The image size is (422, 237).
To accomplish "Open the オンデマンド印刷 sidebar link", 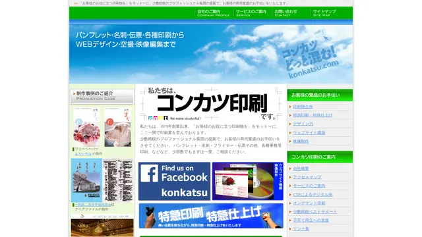I will (309, 203).
